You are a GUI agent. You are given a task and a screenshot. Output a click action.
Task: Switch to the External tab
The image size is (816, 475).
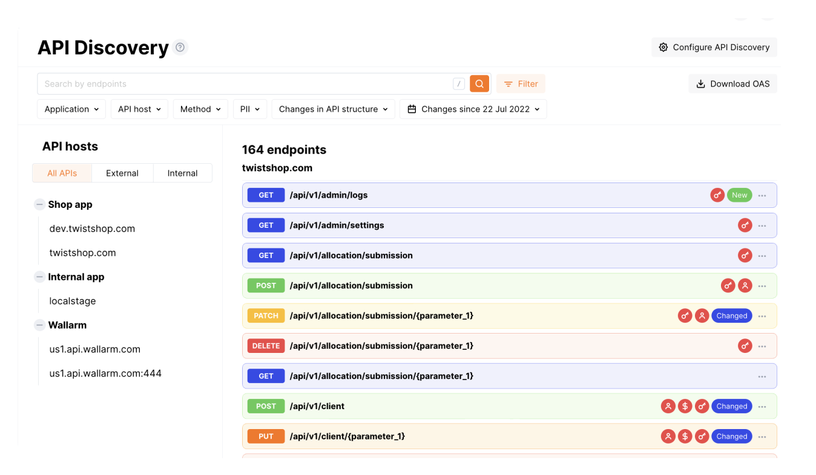(x=122, y=173)
